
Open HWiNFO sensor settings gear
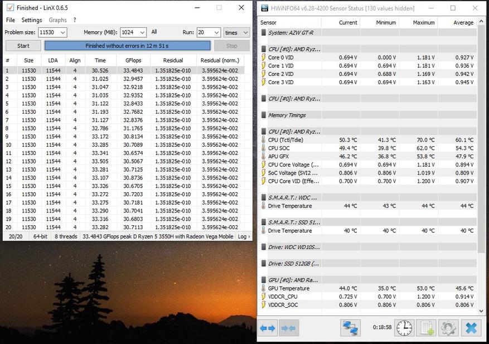[448, 328]
